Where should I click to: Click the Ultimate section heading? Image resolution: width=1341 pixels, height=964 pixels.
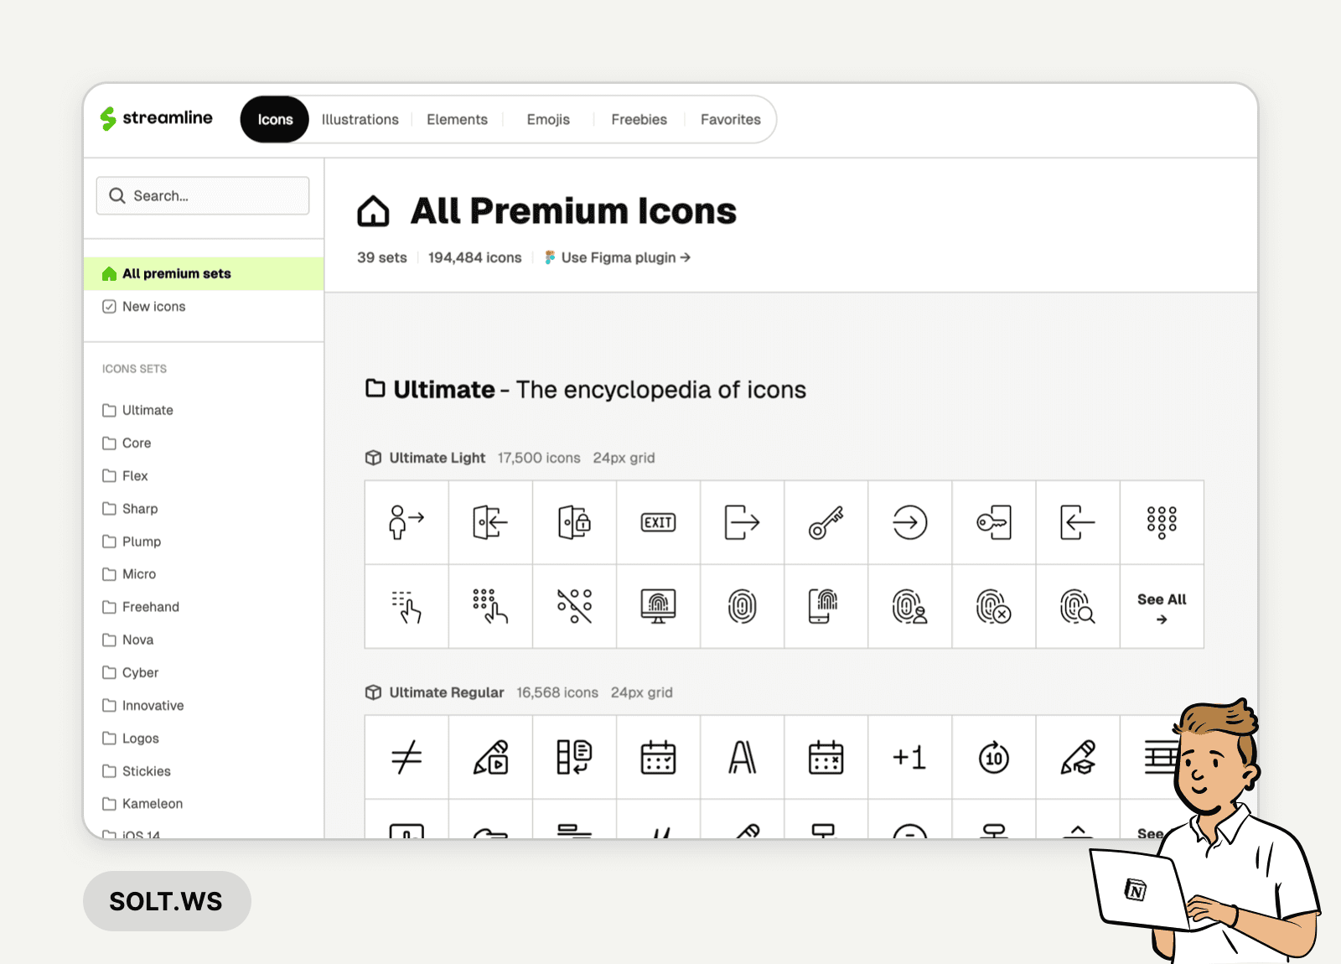click(x=586, y=390)
